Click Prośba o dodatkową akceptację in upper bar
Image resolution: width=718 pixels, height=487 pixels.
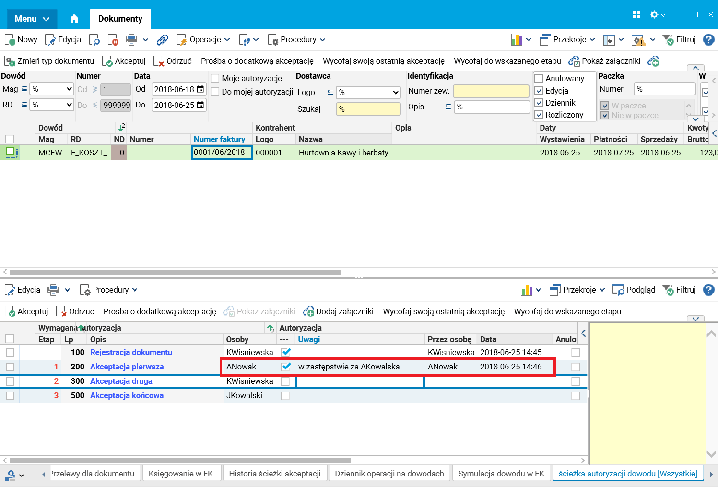[x=257, y=61]
